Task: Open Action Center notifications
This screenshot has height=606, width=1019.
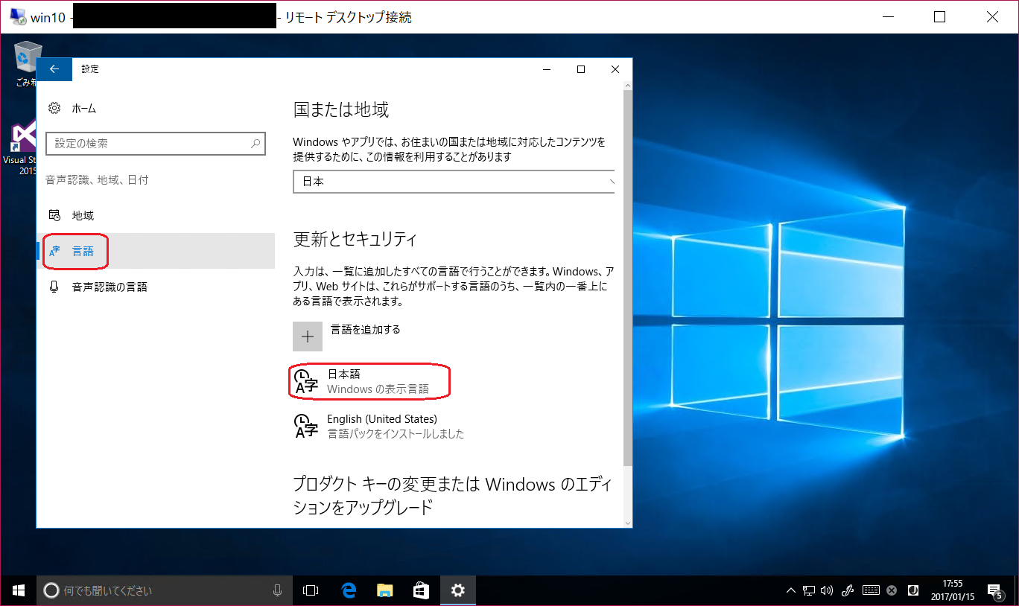Action: click(998, 590)
